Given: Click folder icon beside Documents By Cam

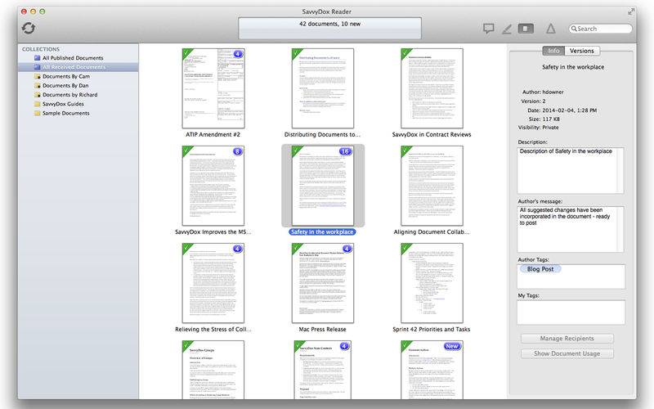Looking at the screenshot, I should pyautogui.click(x=37, y=76).
